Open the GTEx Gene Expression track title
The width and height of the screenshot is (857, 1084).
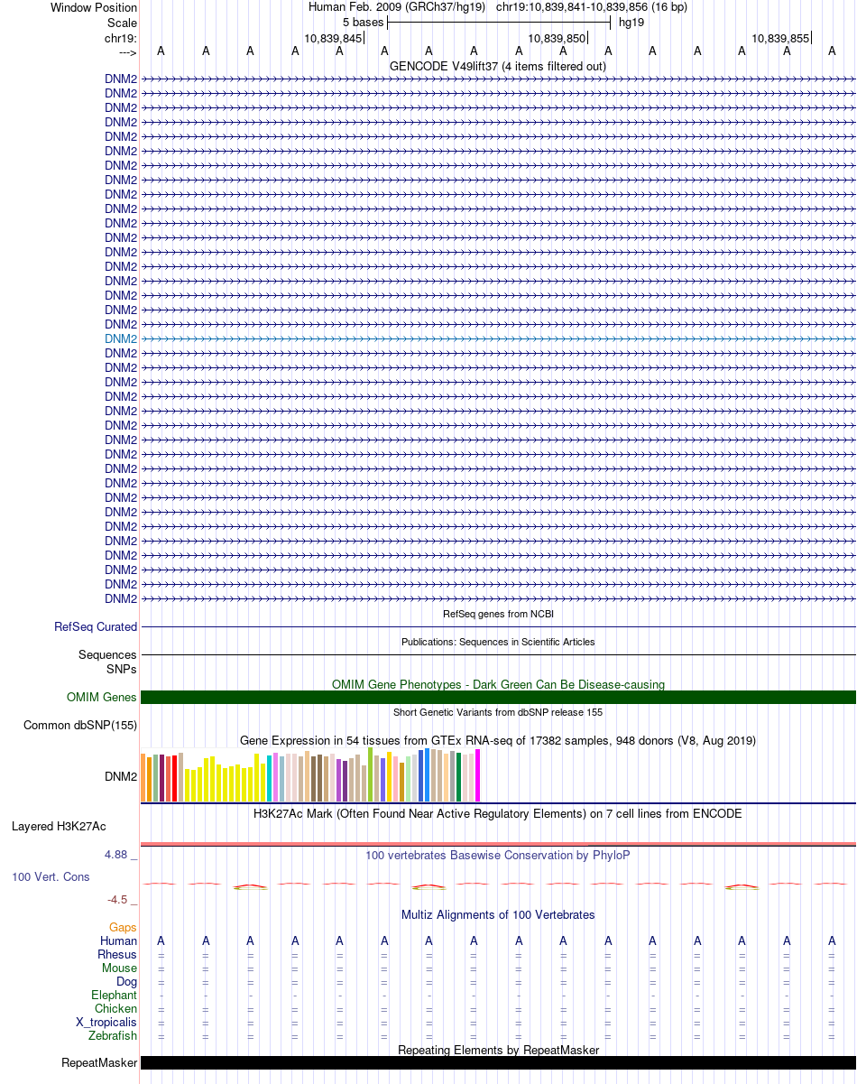point(498,740)
